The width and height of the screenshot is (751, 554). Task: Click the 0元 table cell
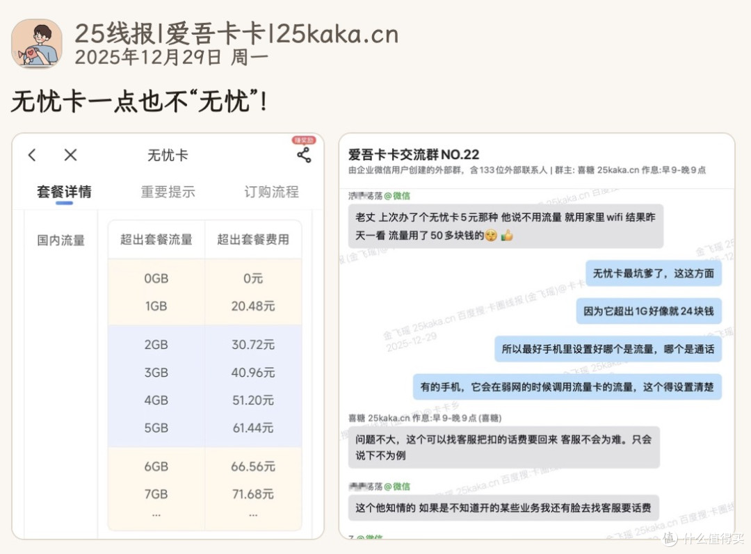253,278
